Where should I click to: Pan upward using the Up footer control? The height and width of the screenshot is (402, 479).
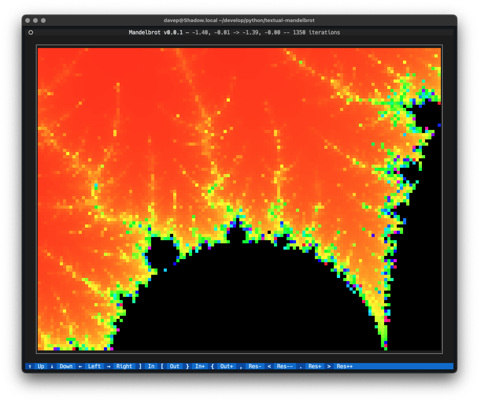[x=41, y=366]
